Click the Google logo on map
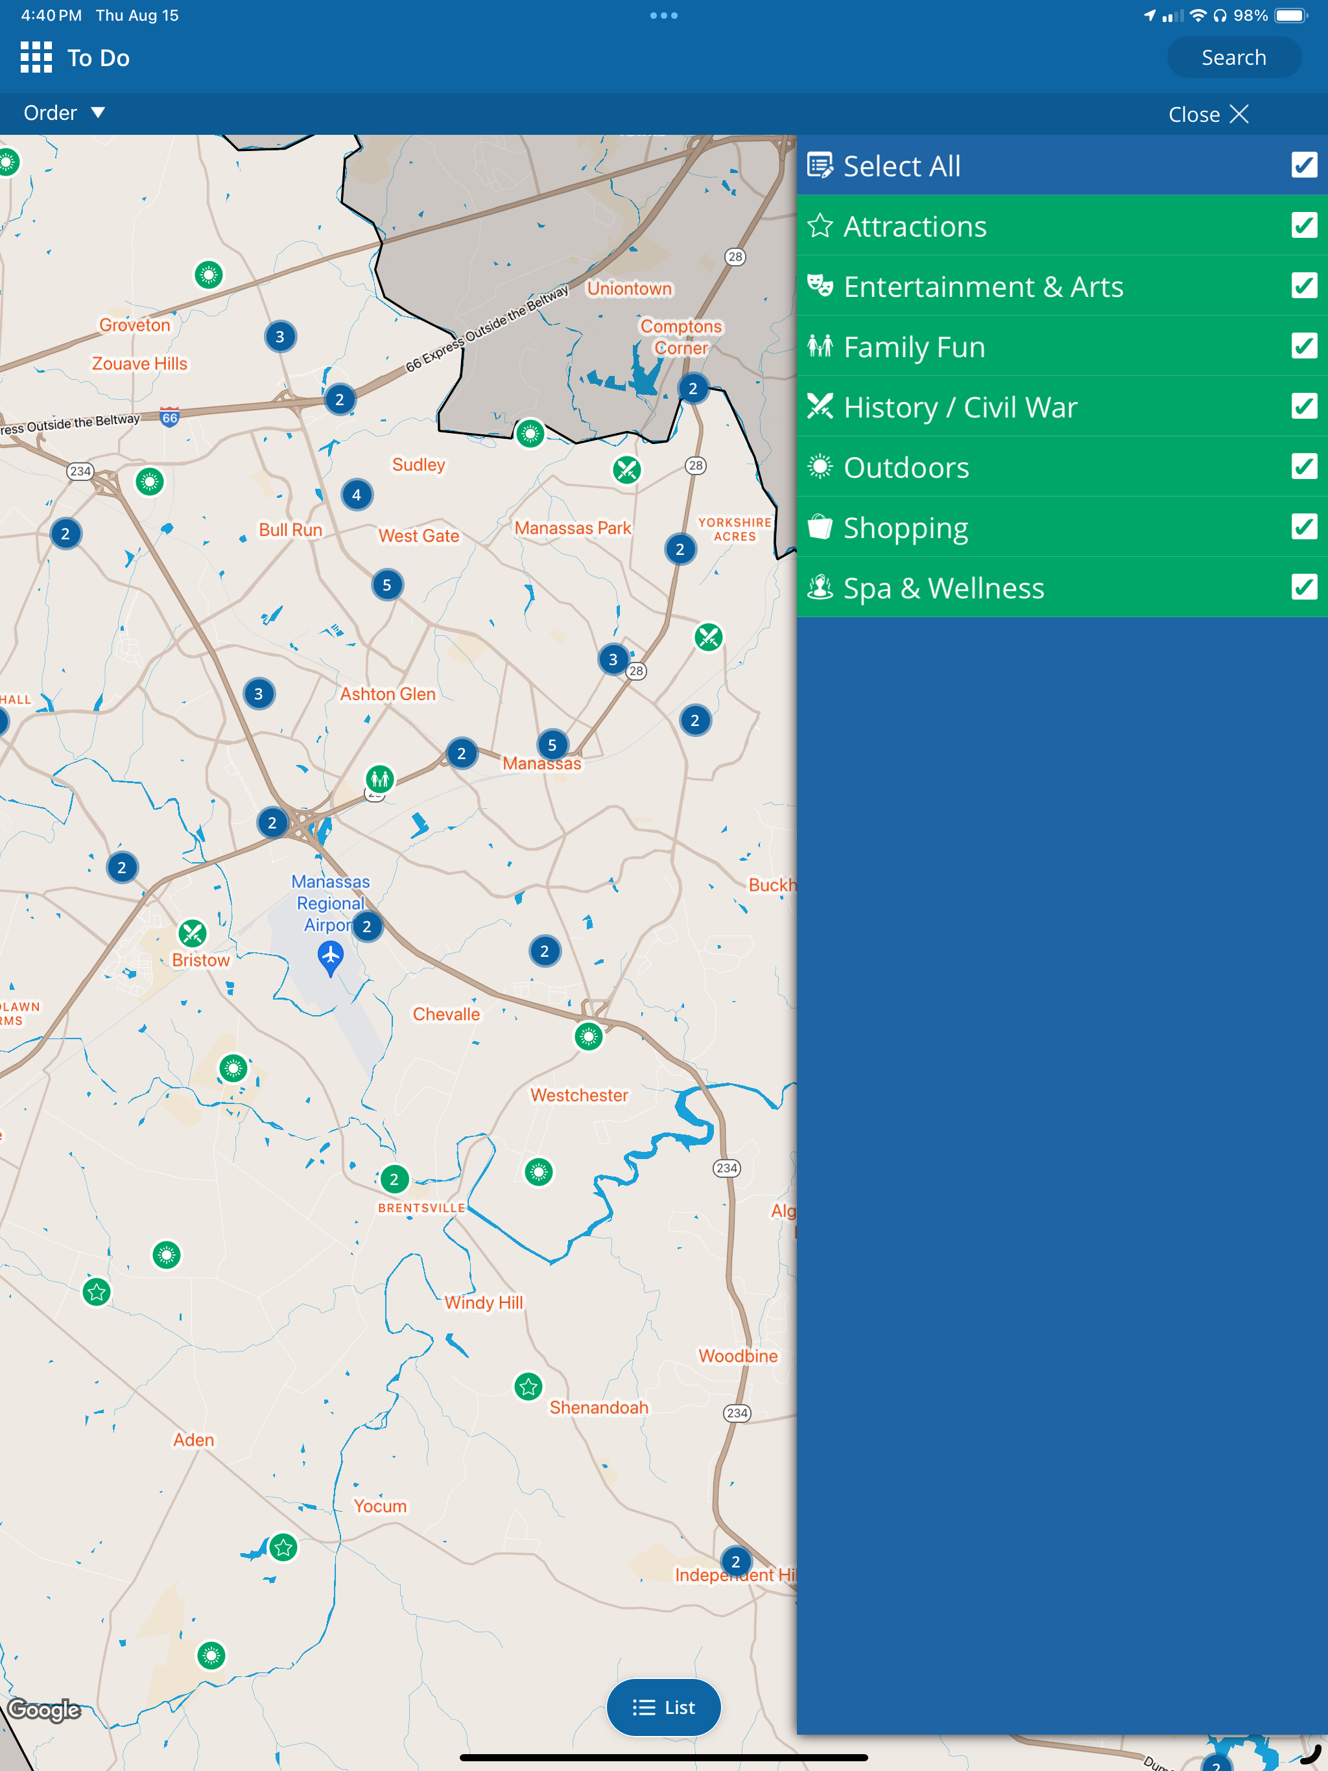Viewport: 1328px width, 1771px height. pyautogui.click(x=44, y=1709)
